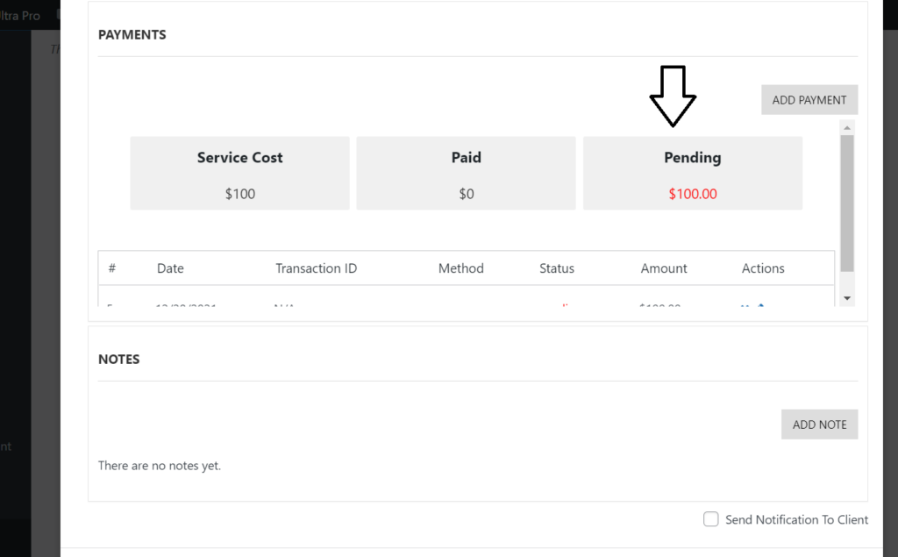Viewport: 898px width, 557px height.
Task: Click the ADD PAYMENT button
Action: tap(809, 100)
